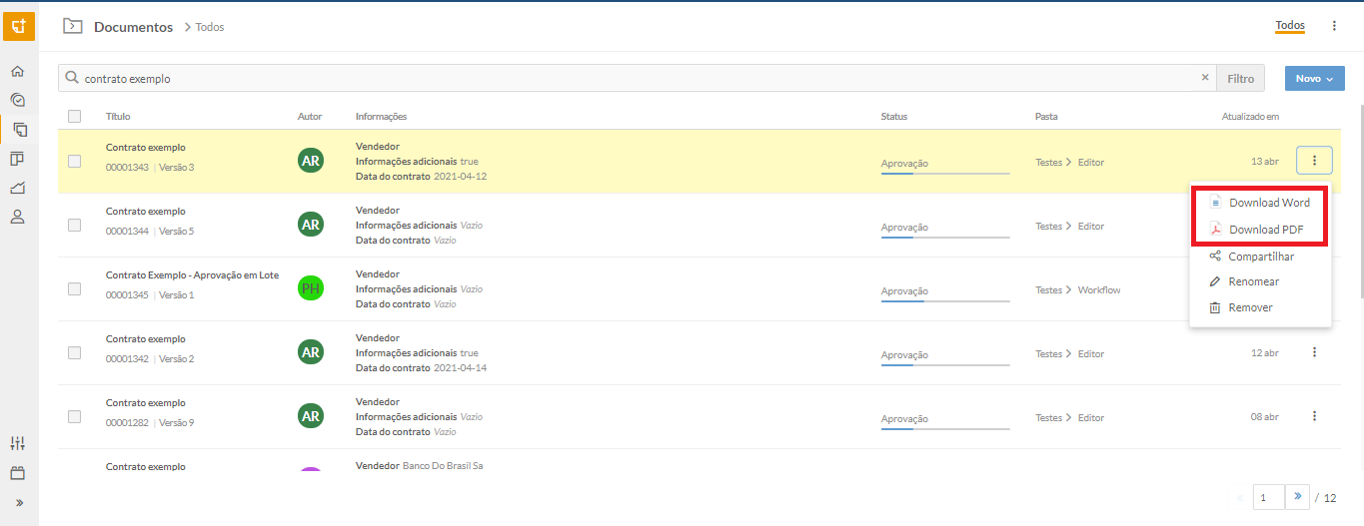Click Vendedor Banco Do Brasil Sa text
The image size is (1364, 526).
pyautogui.click(x=420, y=466)
